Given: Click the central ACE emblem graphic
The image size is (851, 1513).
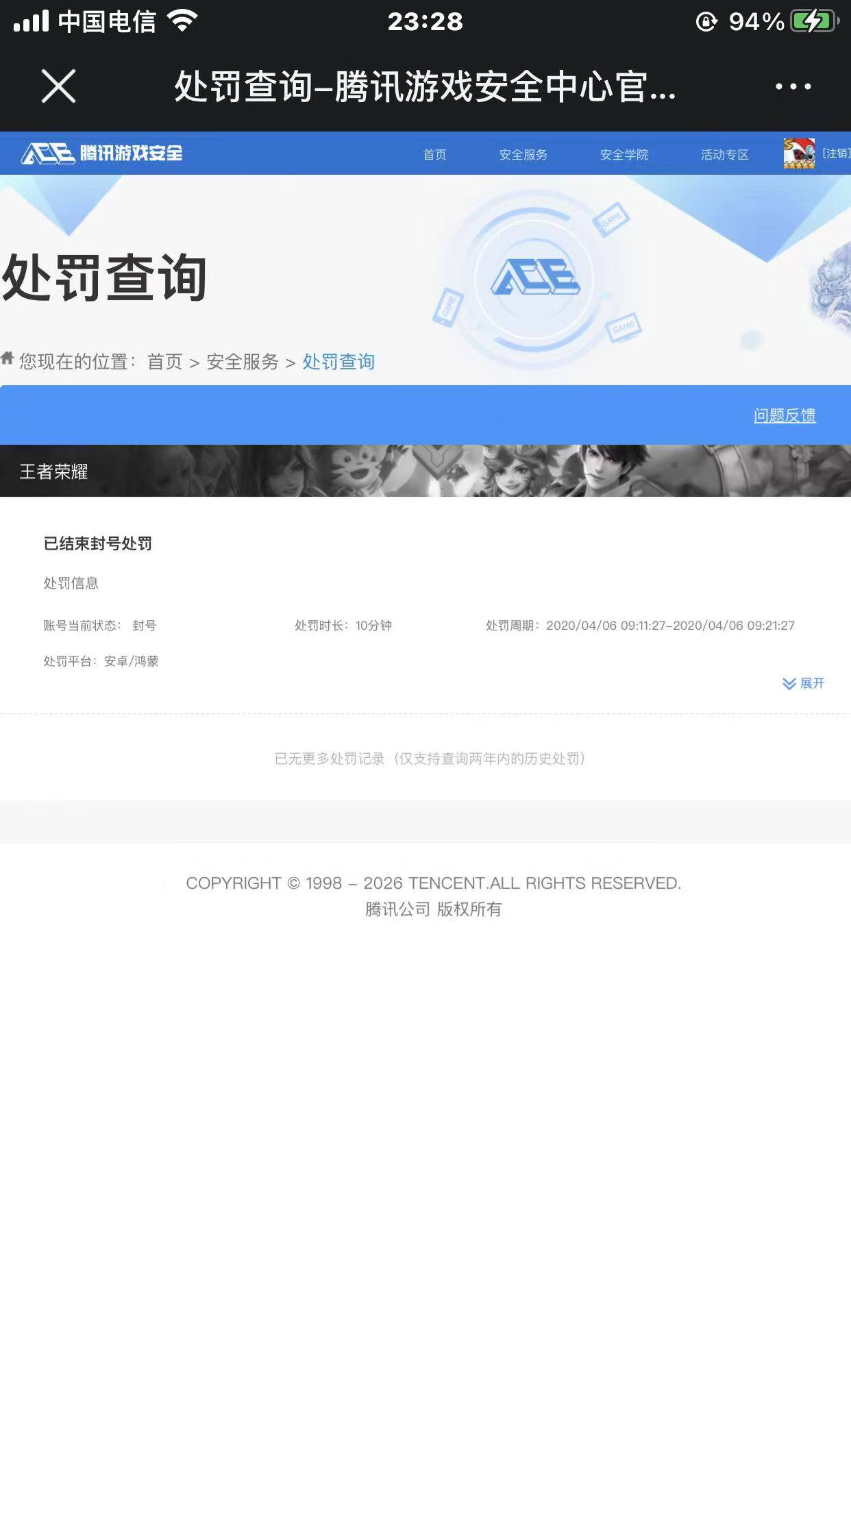Looking at the screenshot, I should point(535,277).
